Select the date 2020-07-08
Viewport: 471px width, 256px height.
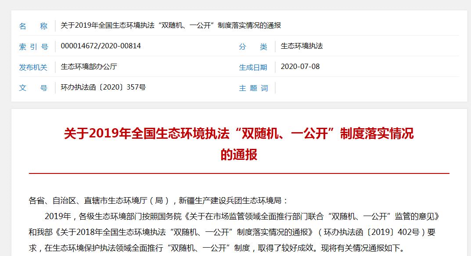[x=300, y=67]
